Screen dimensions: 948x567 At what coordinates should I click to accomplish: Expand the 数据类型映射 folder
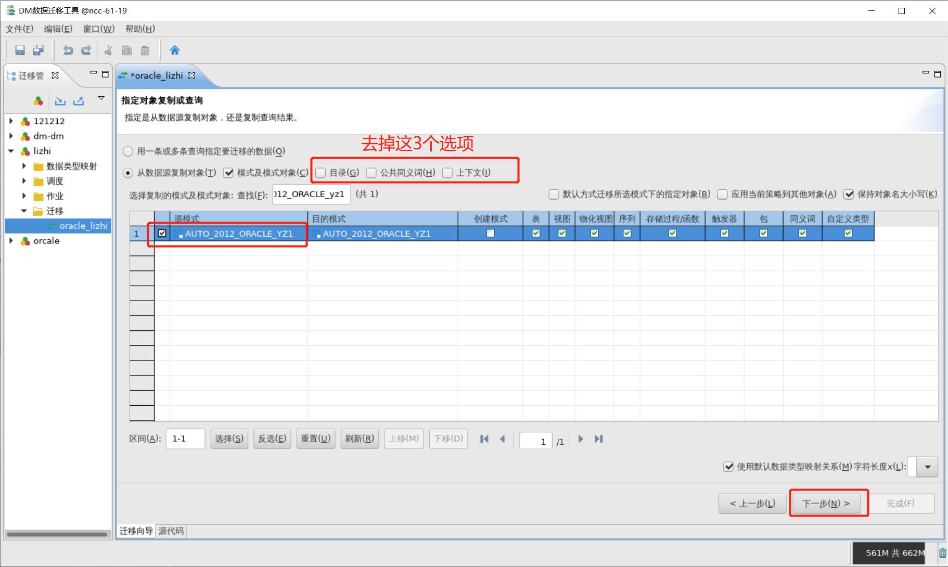[x=24, y=166]
